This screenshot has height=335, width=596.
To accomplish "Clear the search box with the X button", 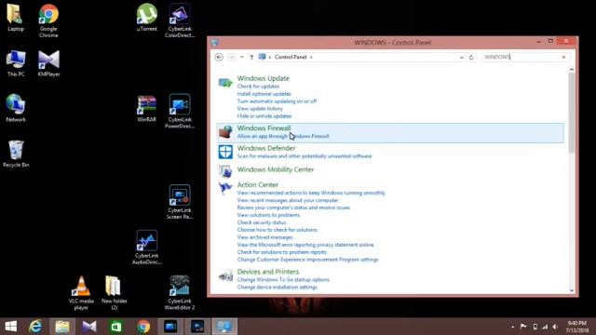I will pos(563,57).
